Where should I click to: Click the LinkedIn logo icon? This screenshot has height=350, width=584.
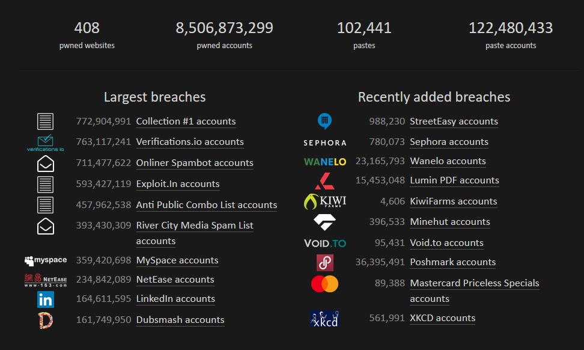[x=45, y=299]
